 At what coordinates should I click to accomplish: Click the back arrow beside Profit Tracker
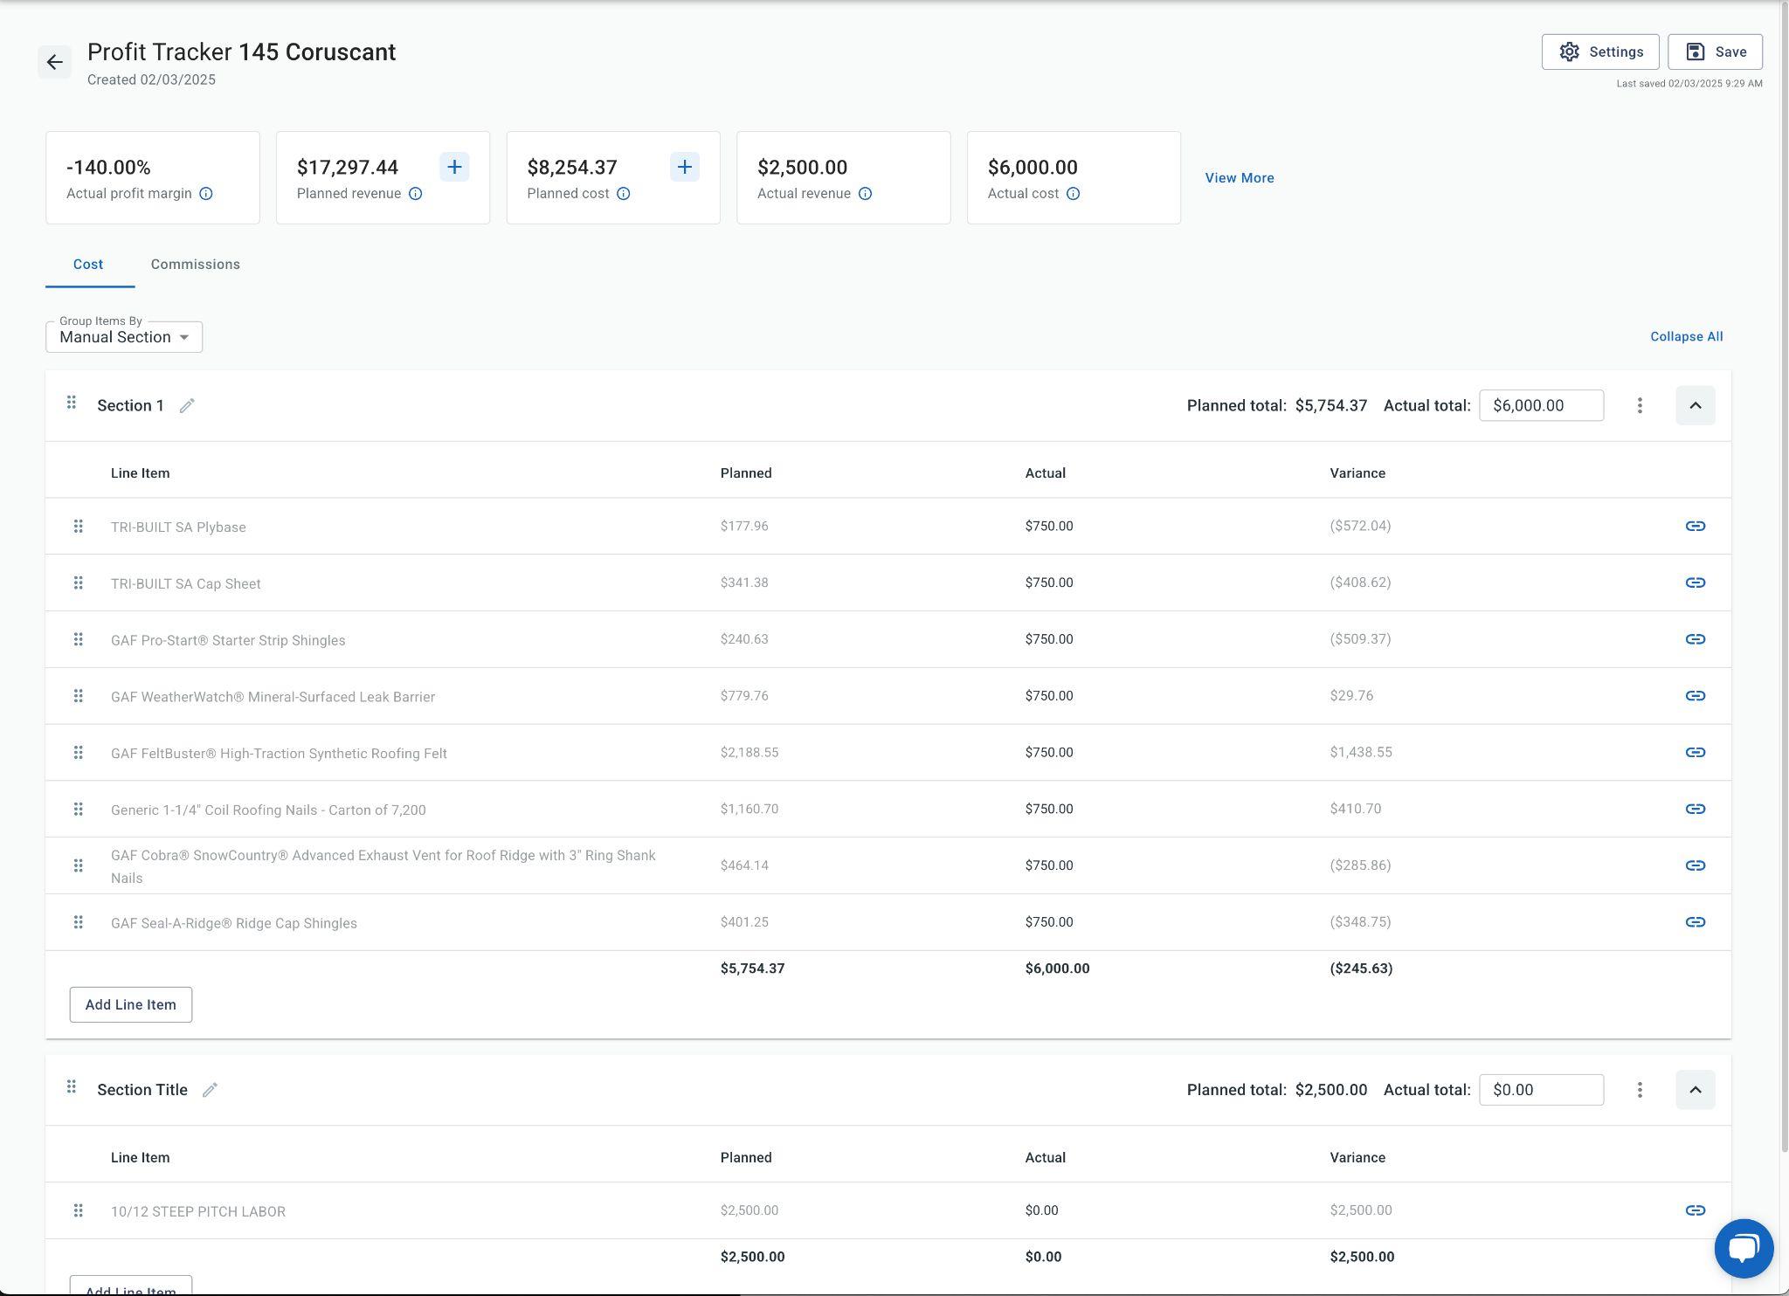click(54, 62)
